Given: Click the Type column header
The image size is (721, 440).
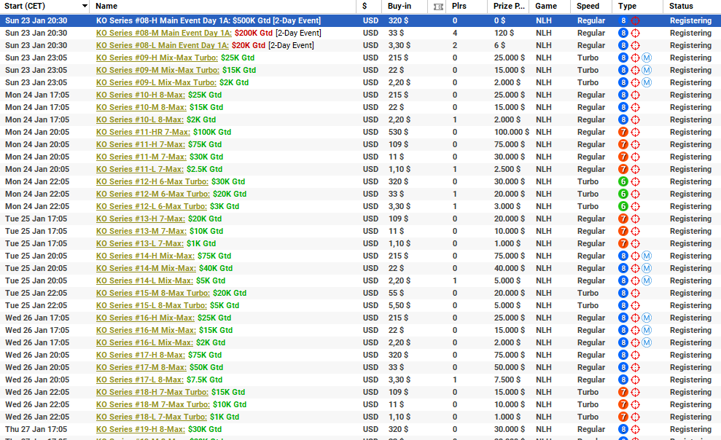Looking at the screenshot, I should (627, 6).
